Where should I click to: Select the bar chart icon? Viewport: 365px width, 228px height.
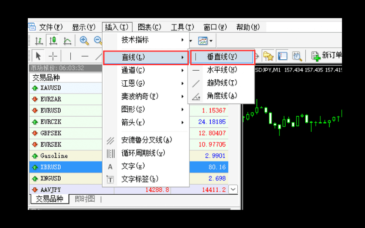39,41
